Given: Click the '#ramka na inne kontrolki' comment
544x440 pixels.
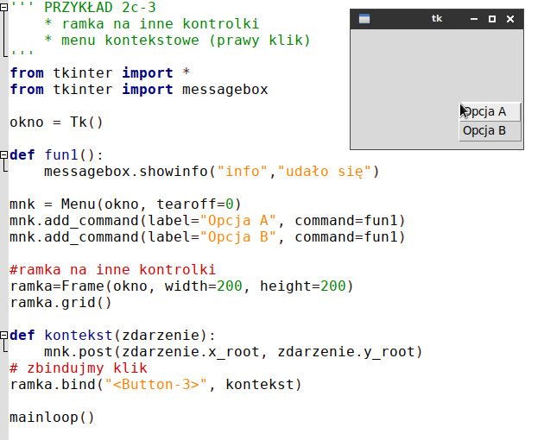Looking at the screenshot, I should click(112, 269).
